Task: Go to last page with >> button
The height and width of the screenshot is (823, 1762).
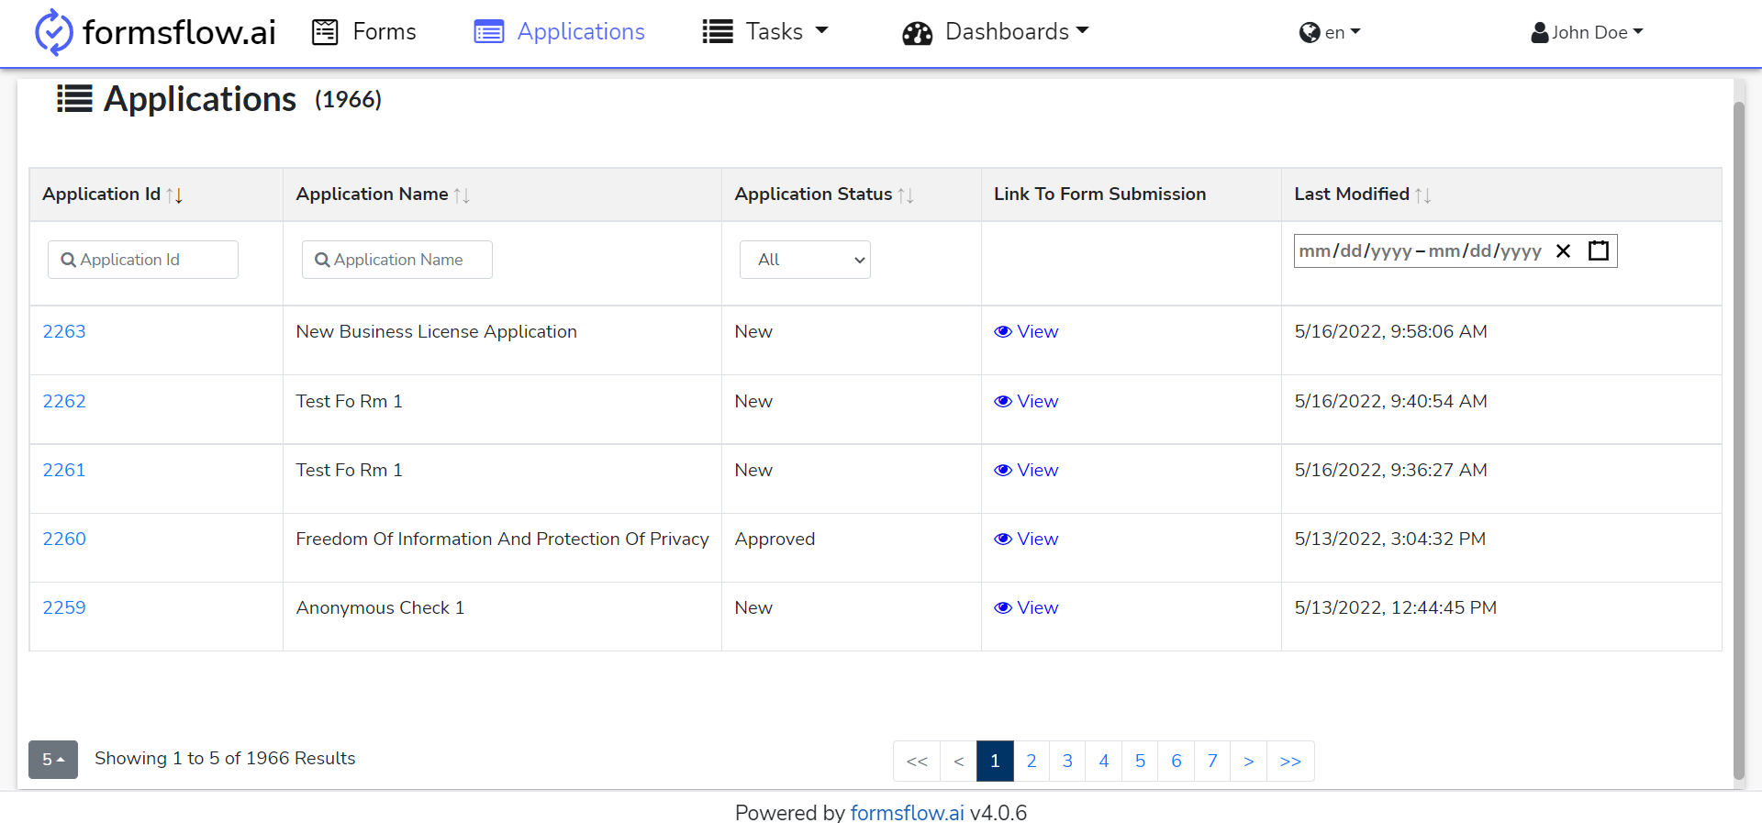Action: pos(1290,762)
